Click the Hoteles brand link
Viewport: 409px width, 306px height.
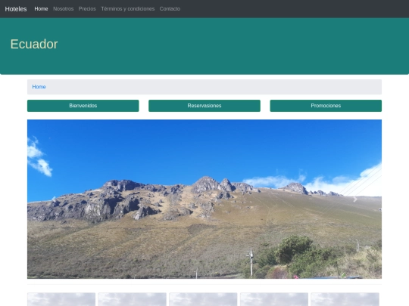click(16, 9)
